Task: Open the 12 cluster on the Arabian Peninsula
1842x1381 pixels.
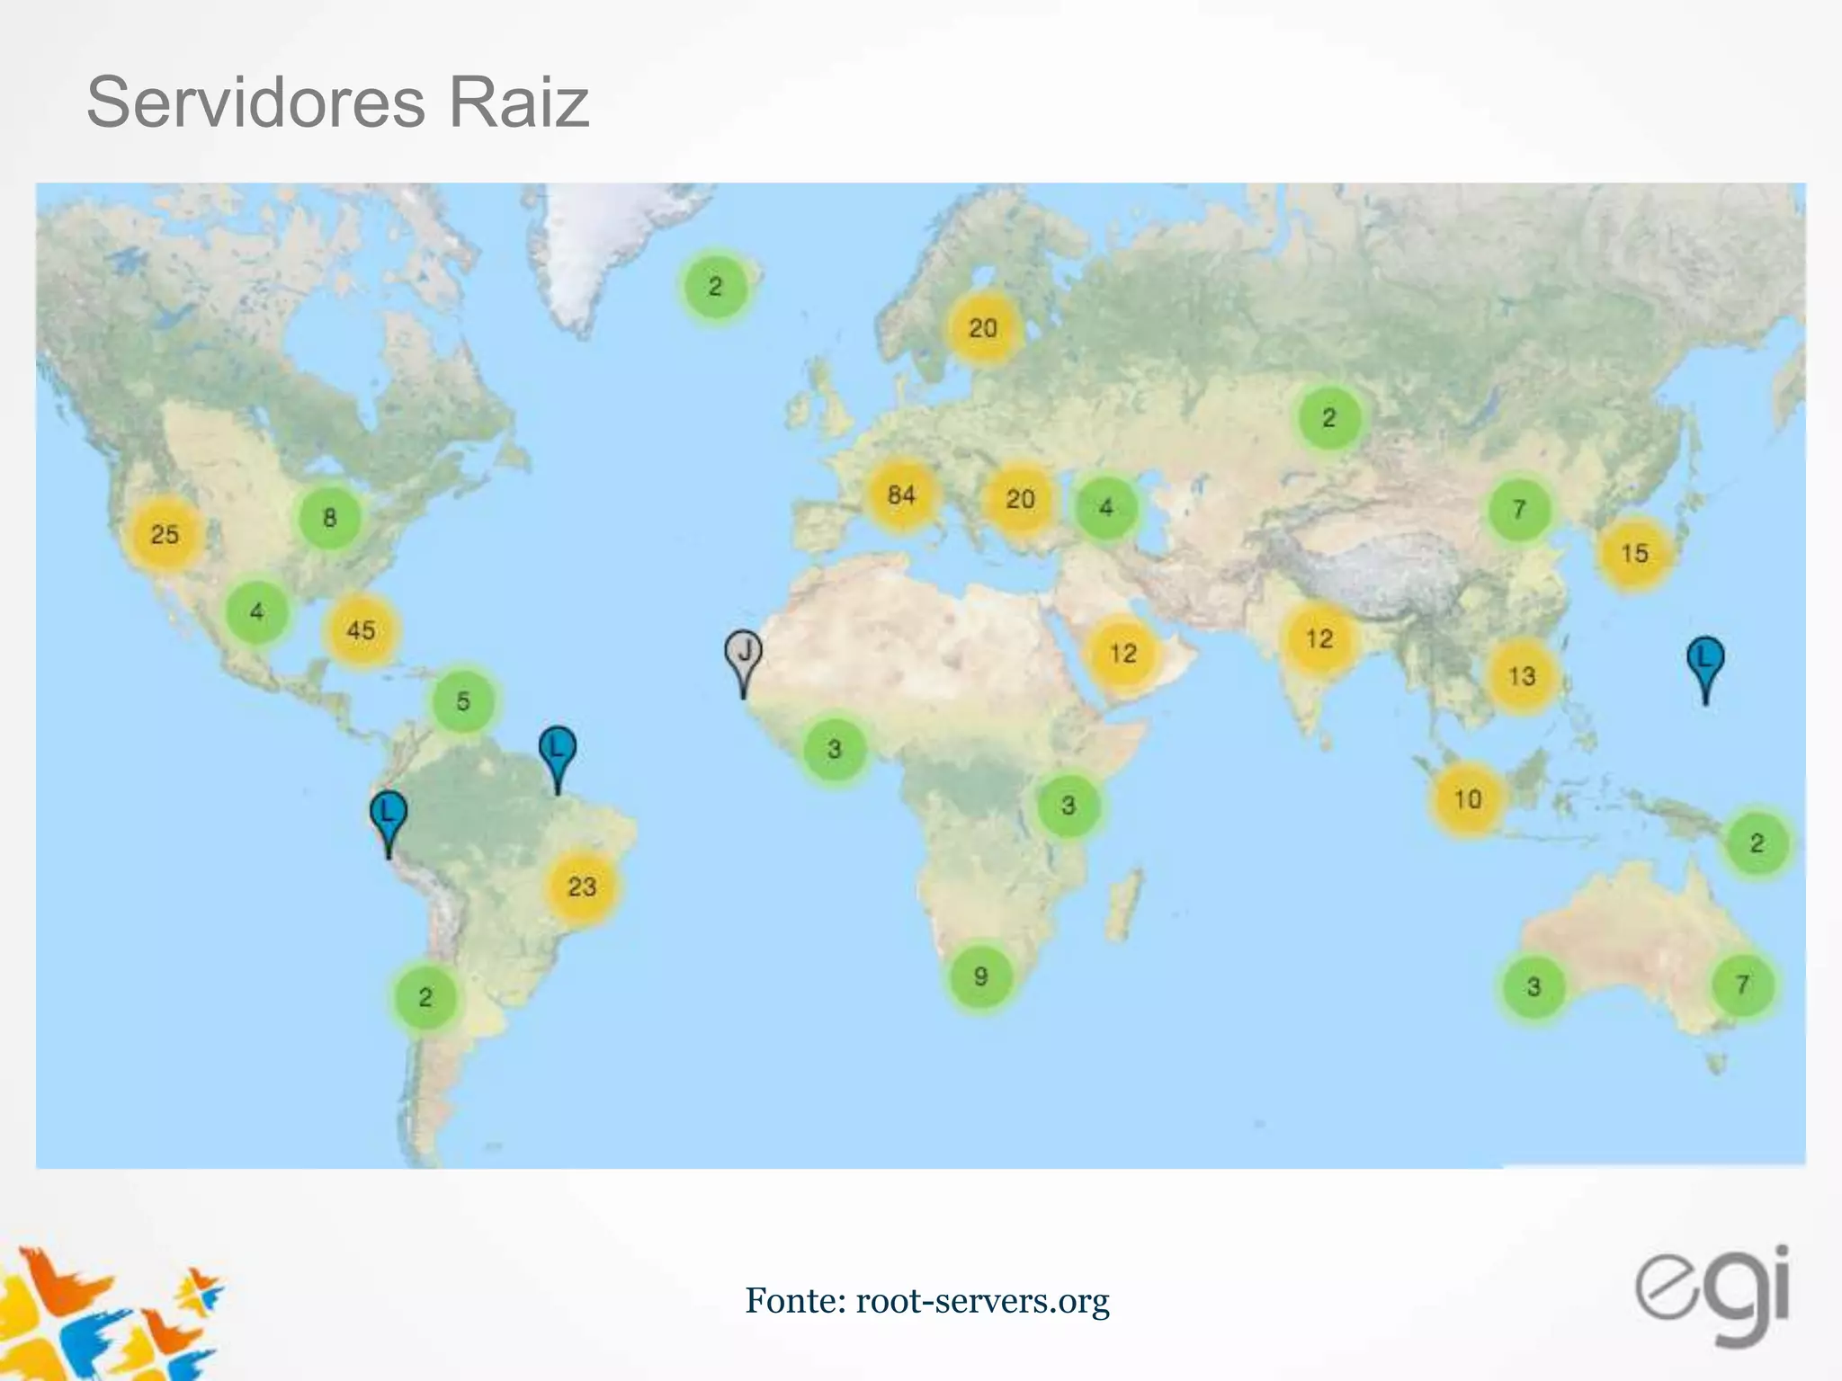Action: [1123, 654]
